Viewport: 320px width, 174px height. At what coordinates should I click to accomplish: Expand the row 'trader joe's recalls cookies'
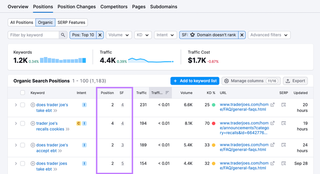pyautogui.click(x=16, y=123)
